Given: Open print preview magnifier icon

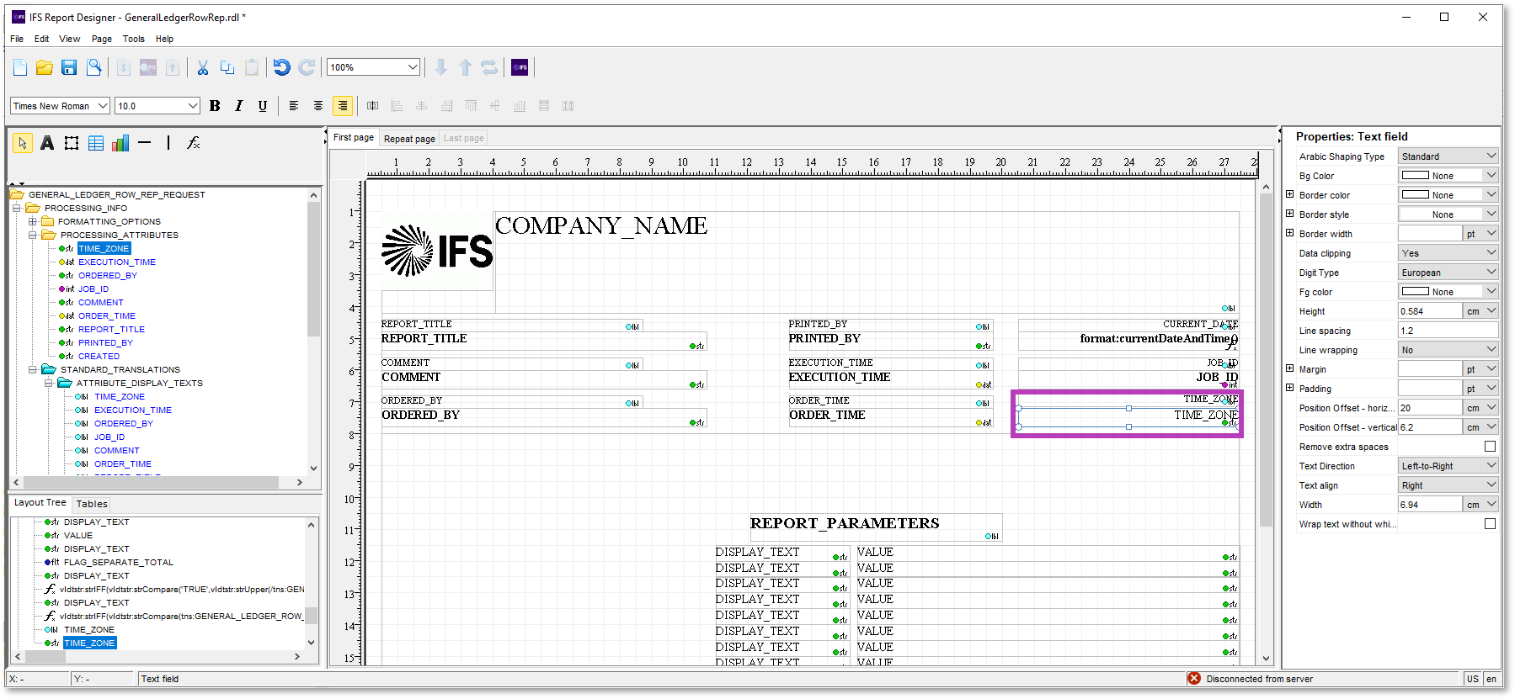Looking at the screenshot, I should point(94,67).
